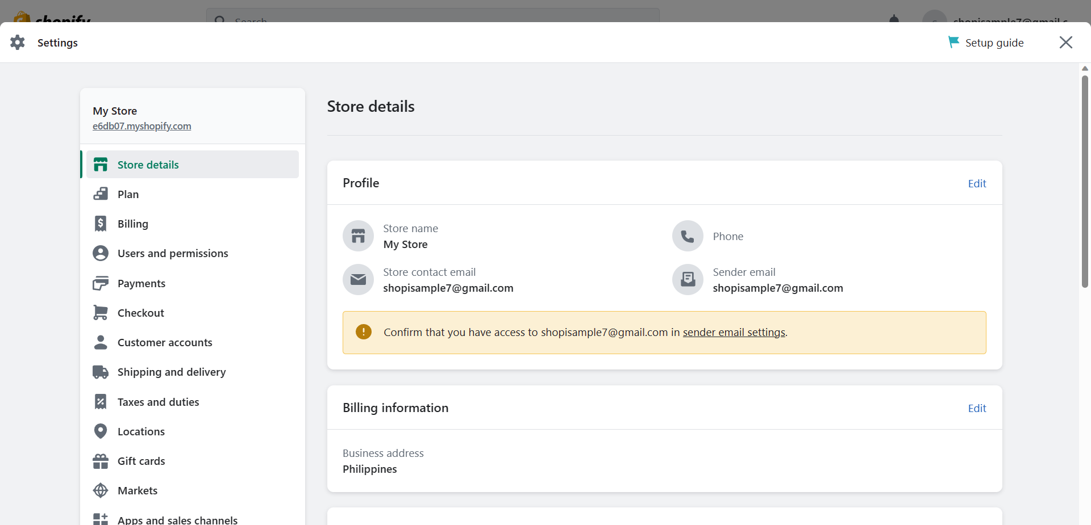Click the Billing dollar receipt icon
Viewport: 1091px width, 525px height.
[x=101, y=224]
